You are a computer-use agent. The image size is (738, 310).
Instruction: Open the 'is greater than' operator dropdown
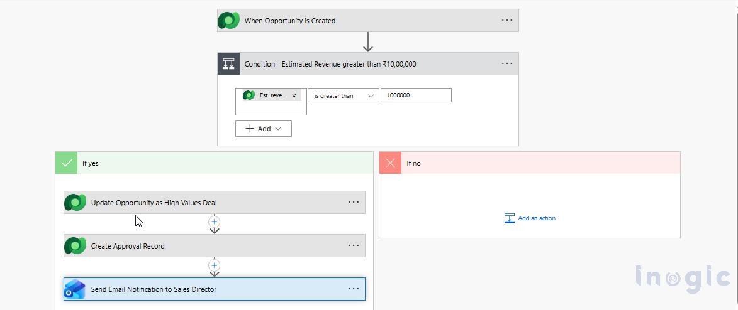[x=343, y=96]
